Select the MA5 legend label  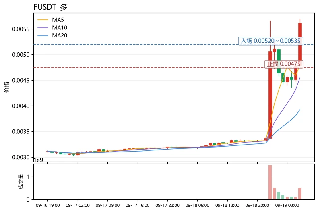point(58,20)
